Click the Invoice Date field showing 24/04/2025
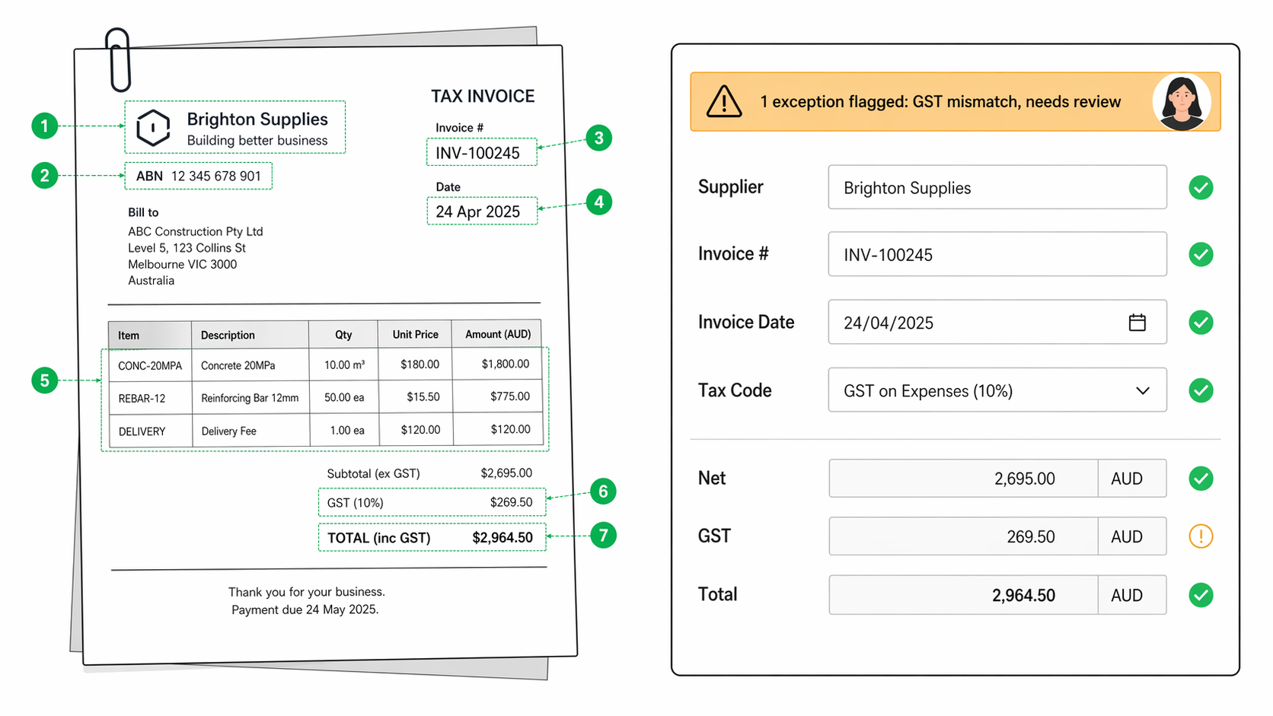 pyautogui.click(x=997, y=322)
